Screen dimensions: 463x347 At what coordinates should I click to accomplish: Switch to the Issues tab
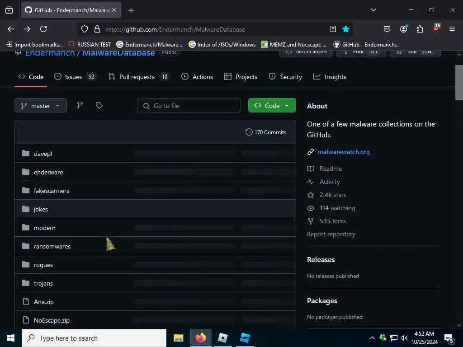(76, 77)
